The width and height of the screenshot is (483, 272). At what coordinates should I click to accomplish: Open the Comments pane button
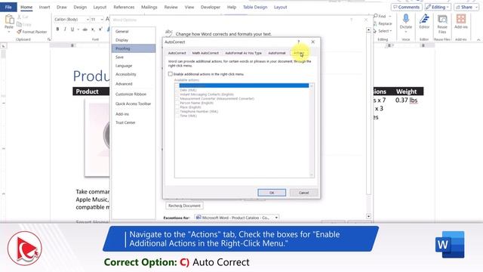tap(406, 7)
